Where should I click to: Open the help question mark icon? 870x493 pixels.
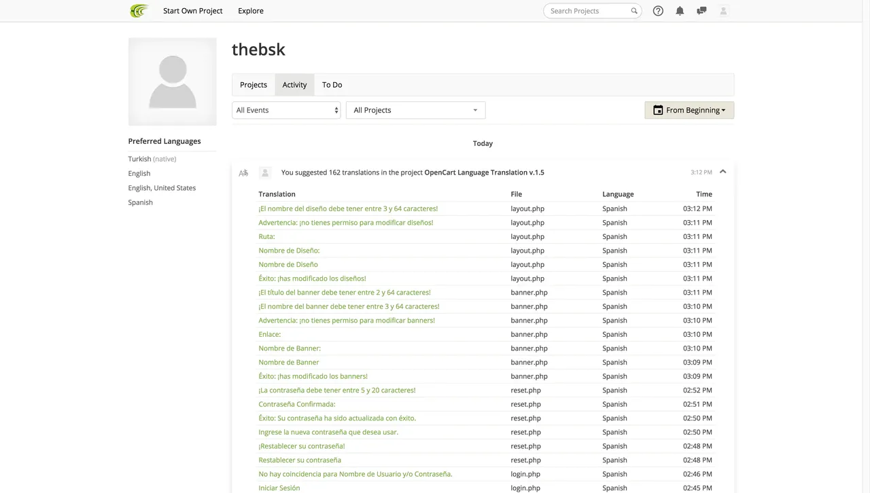click(658, 11)
